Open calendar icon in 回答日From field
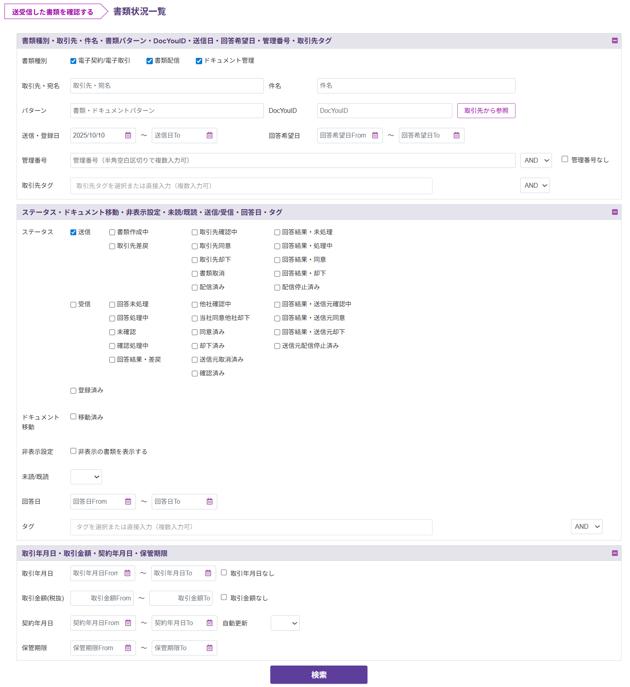This screenshot has width=630, height=687. pyautogui.click(x=128, y=502)
